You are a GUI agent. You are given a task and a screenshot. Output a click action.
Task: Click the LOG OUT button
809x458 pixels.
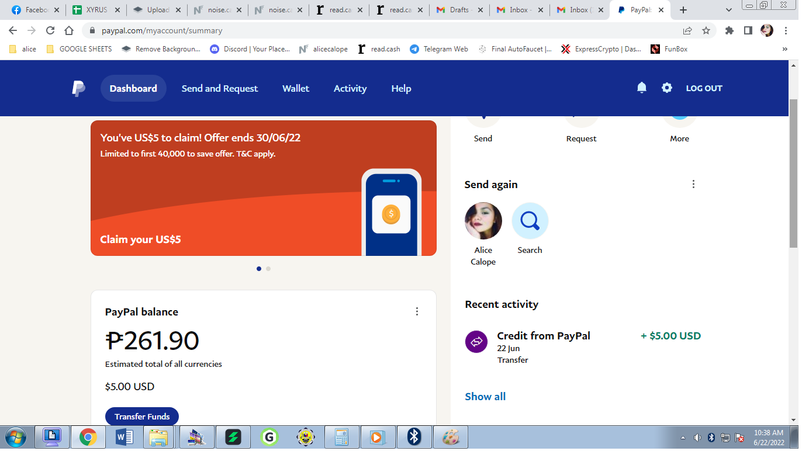click(704, 88)
